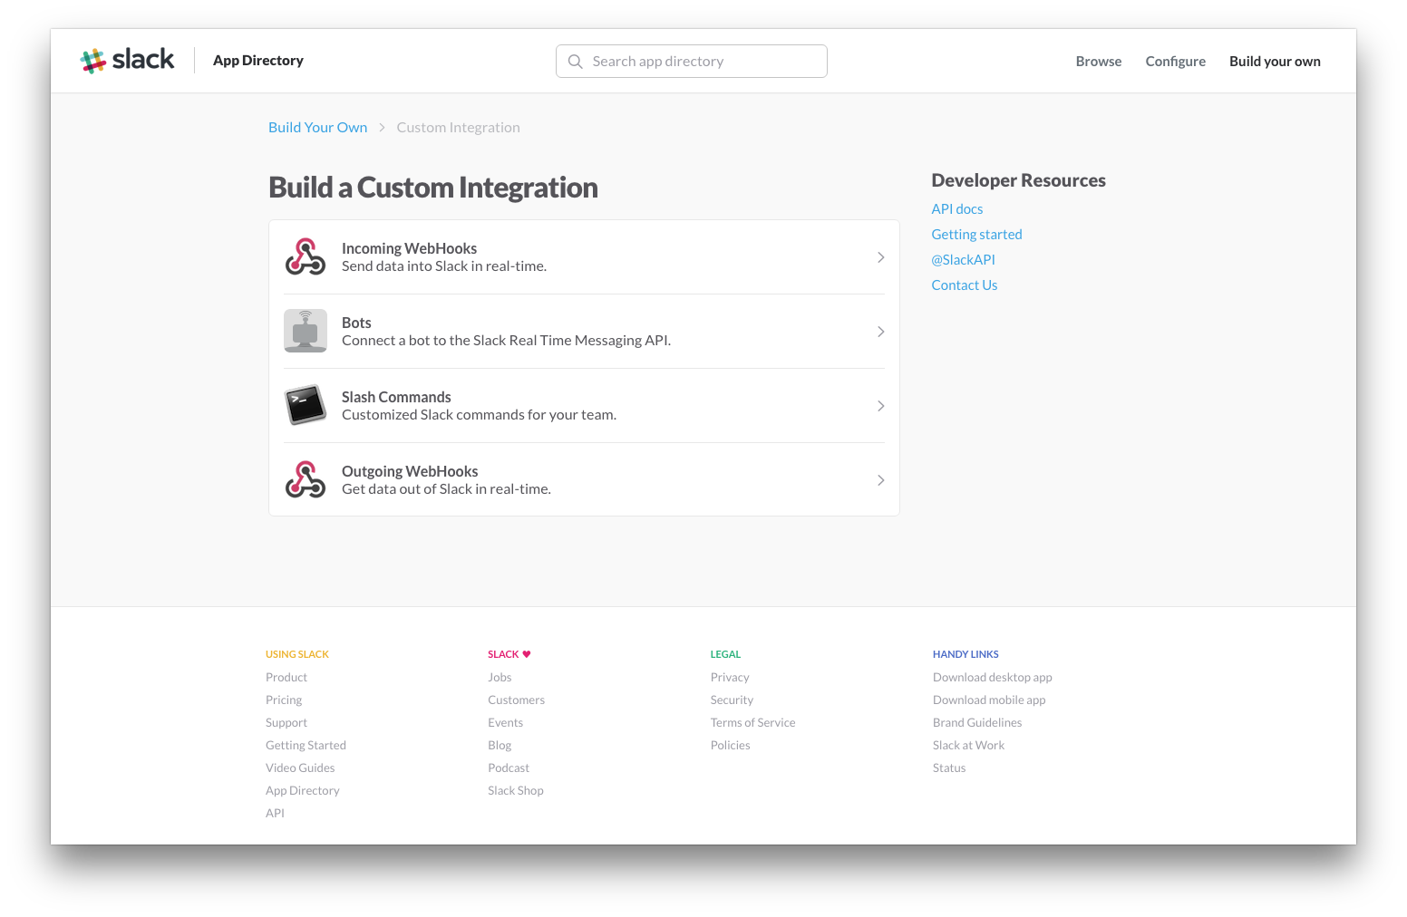Click the Incoming WebHooks icon
1407x917 pixels.
pyautogui.click(x=306, y=256)
